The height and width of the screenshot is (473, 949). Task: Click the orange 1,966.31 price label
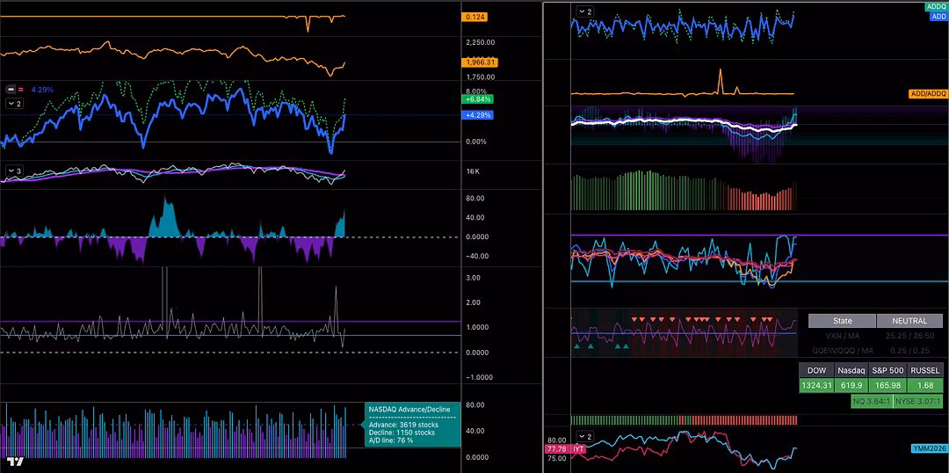(480, 62)
